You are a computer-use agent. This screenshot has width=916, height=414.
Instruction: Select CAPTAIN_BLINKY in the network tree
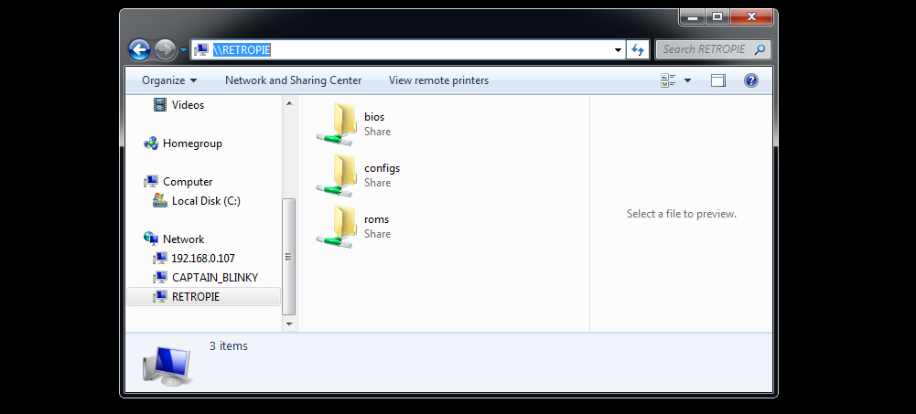coord(214,277)
